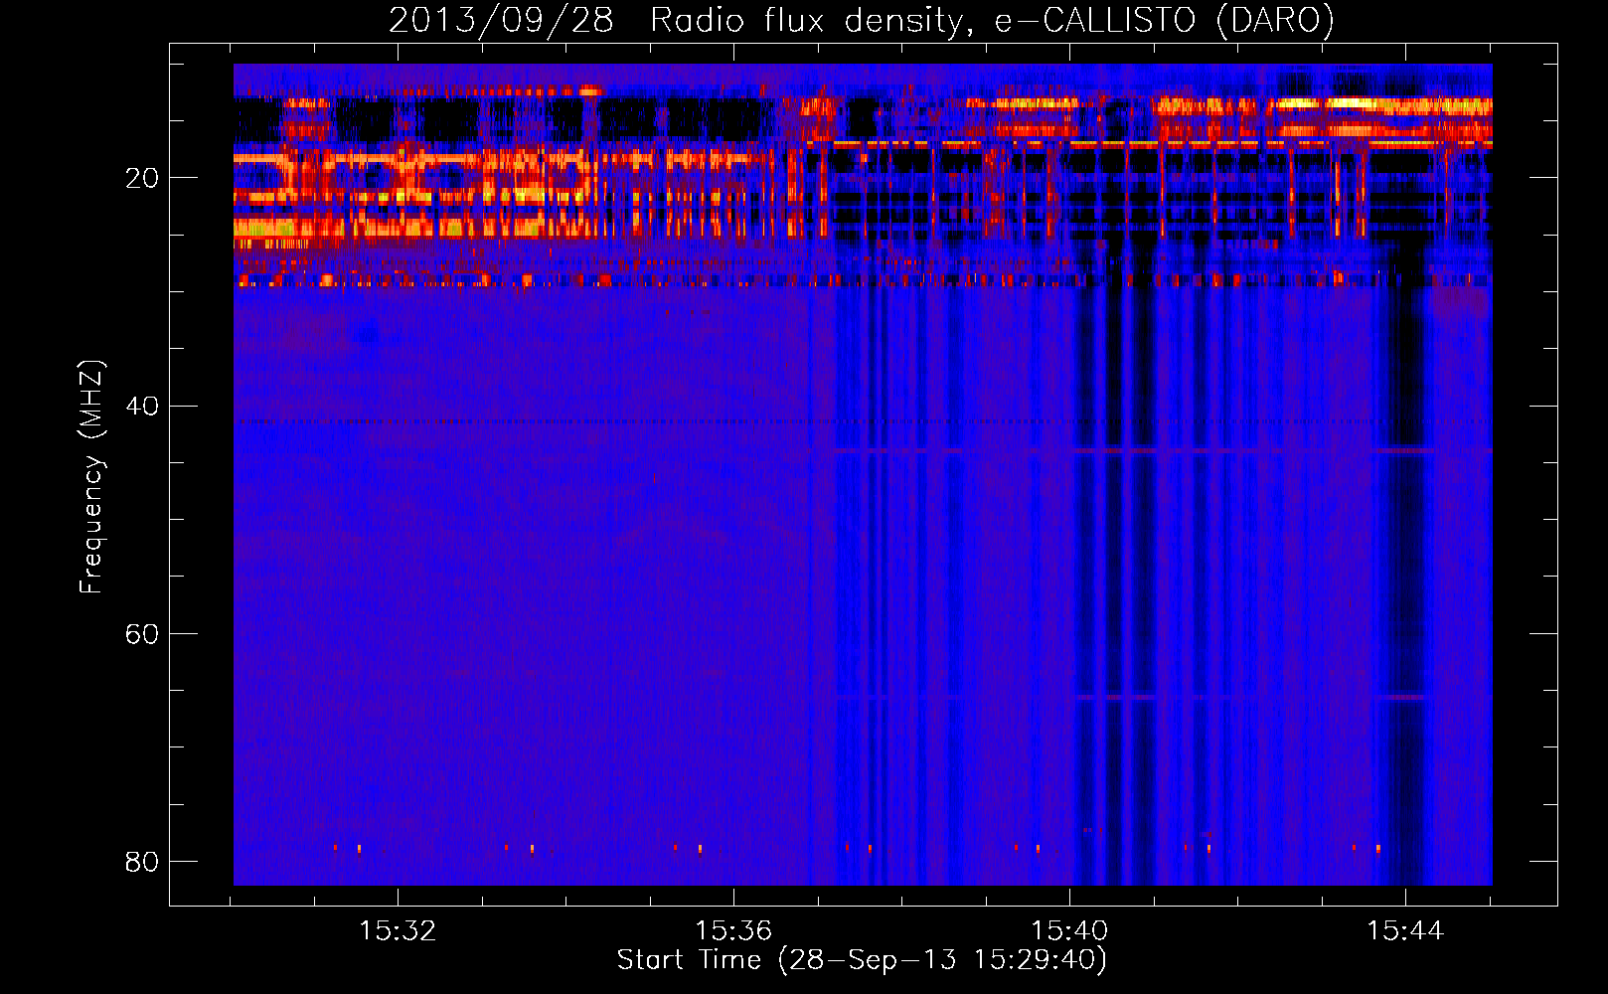Click the y-axis tick label 40

coord(142,406)
